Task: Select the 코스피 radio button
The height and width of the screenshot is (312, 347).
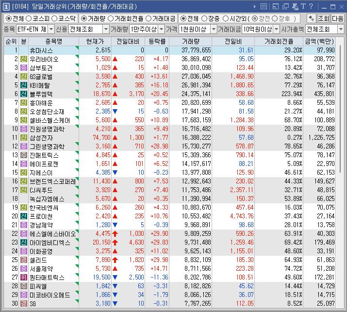Action: point(29,18)
